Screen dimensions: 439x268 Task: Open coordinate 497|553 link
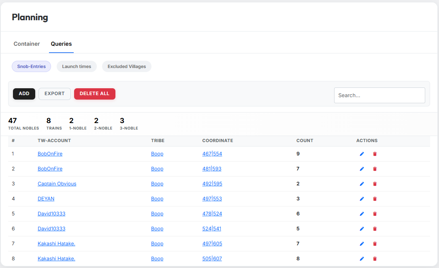click(212, 199)
